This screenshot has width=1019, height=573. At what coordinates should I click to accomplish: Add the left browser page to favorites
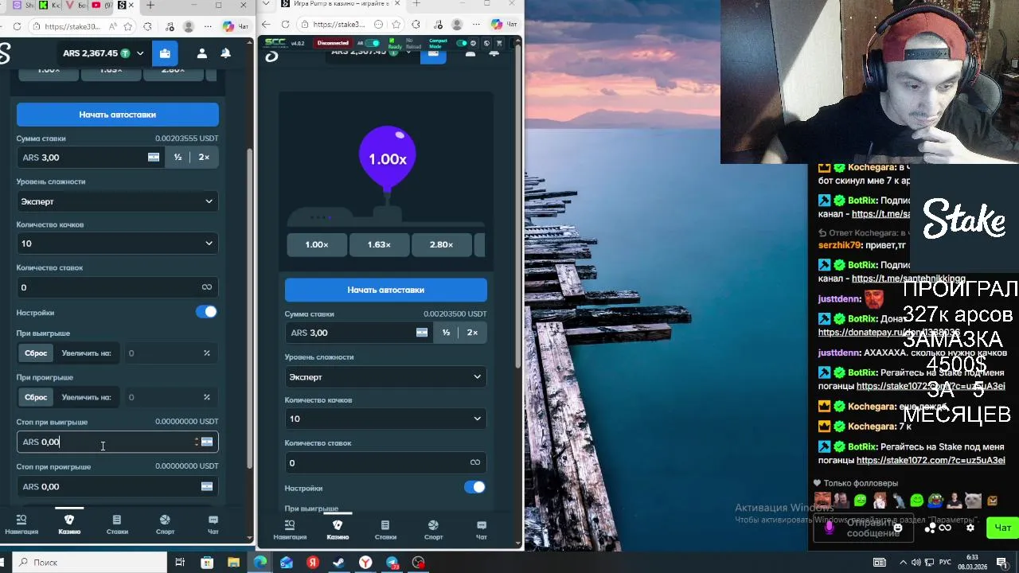(x=128, y=26)
